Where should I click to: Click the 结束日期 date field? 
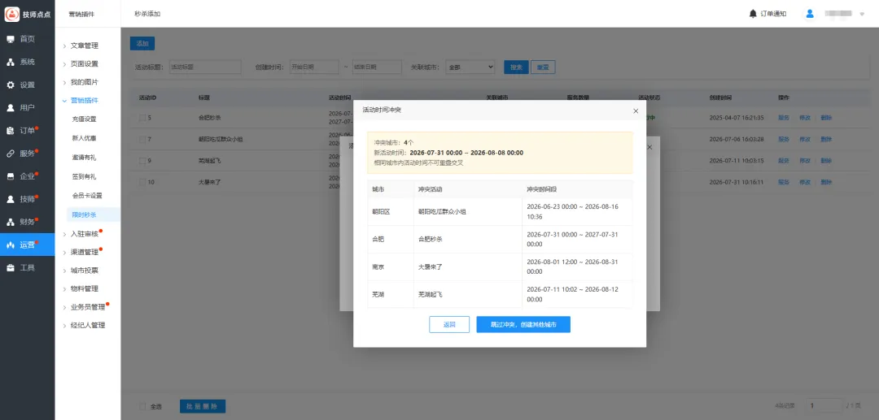click(377, 67)
